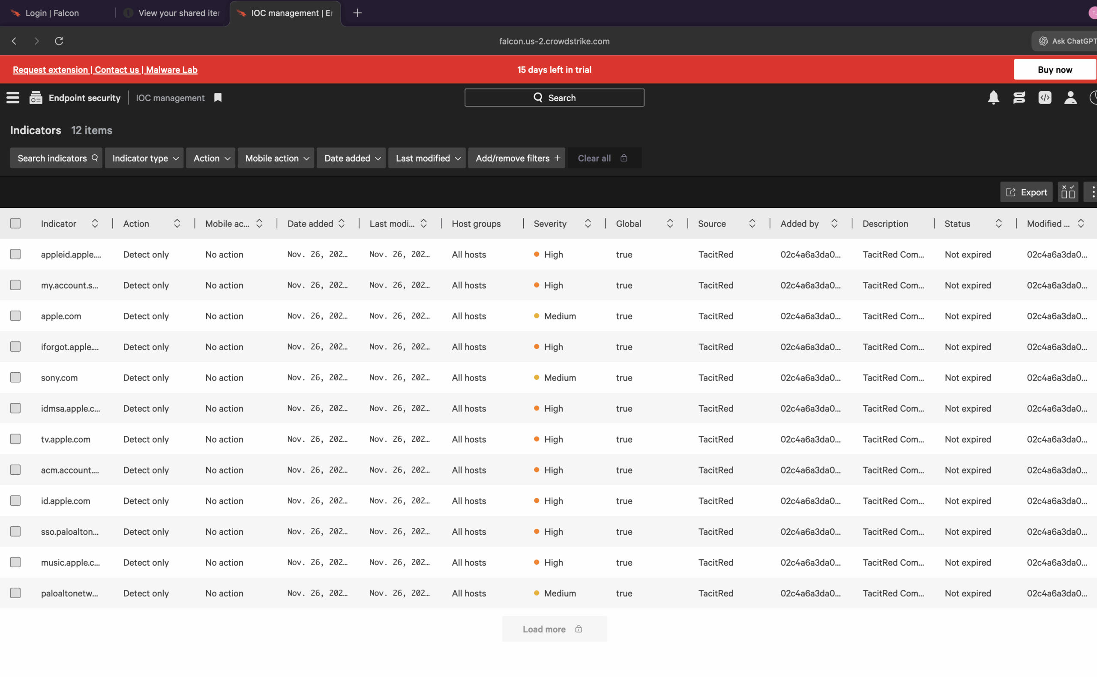Click into the top Search field
Image resolution: width=1097 pixels, height=677 pixels.
(x=554, y=98)
